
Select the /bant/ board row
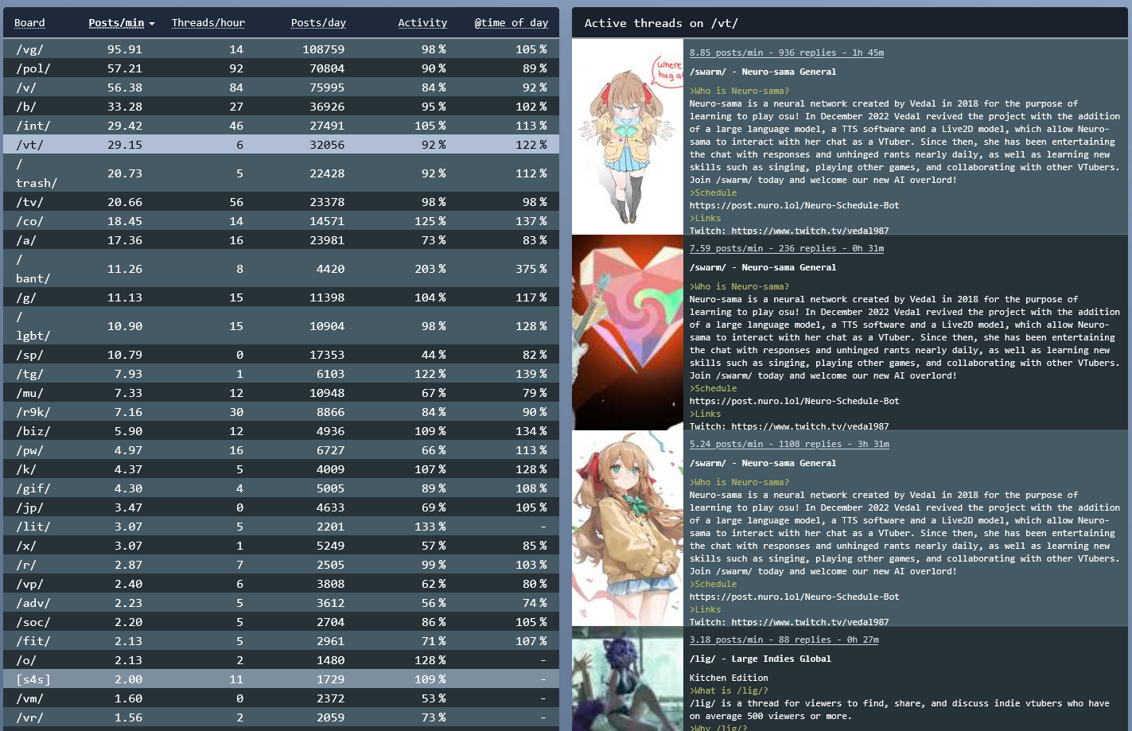pyautogui.click(x=282, y=268)
